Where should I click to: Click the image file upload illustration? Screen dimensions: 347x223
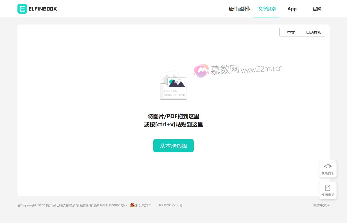click(x=173, y=85)
